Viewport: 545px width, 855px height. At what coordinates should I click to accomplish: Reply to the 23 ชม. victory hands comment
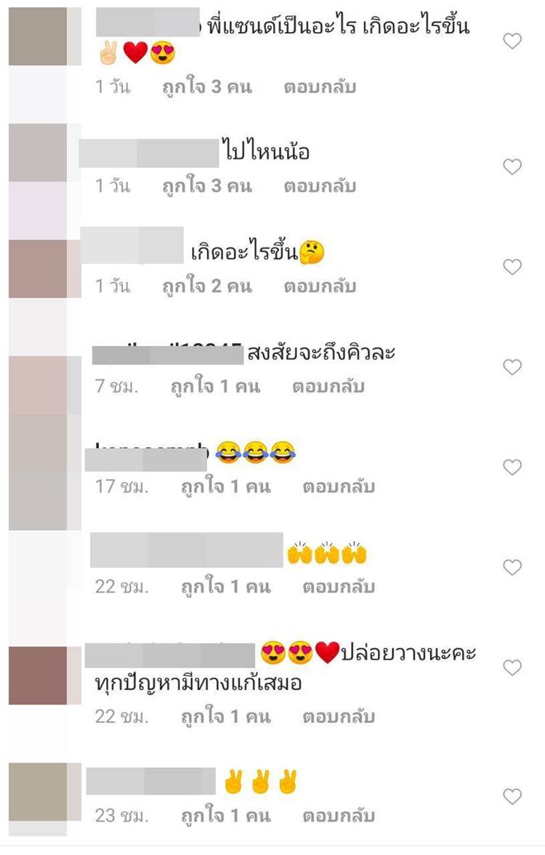[339, 816]
